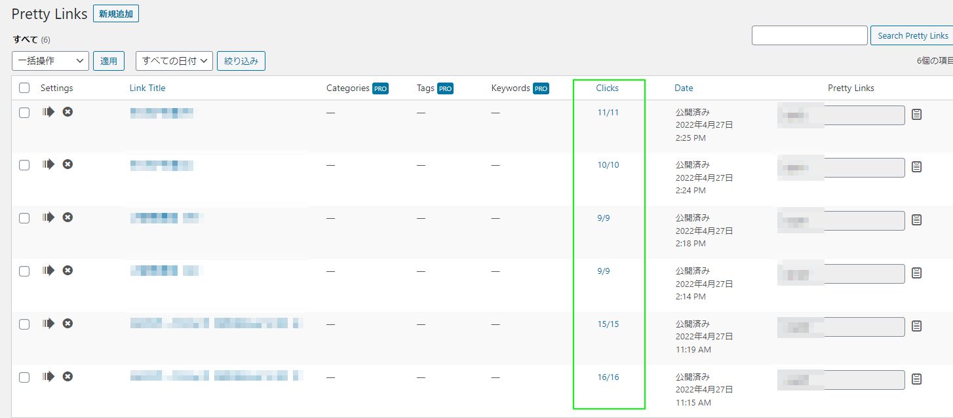
Task: Check the box for the 2:18 PM row
Action: (x=24, y=218)
